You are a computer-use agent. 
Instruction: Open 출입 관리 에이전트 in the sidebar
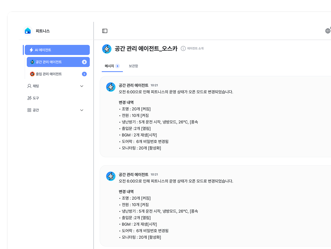click(x=49, y=74)
